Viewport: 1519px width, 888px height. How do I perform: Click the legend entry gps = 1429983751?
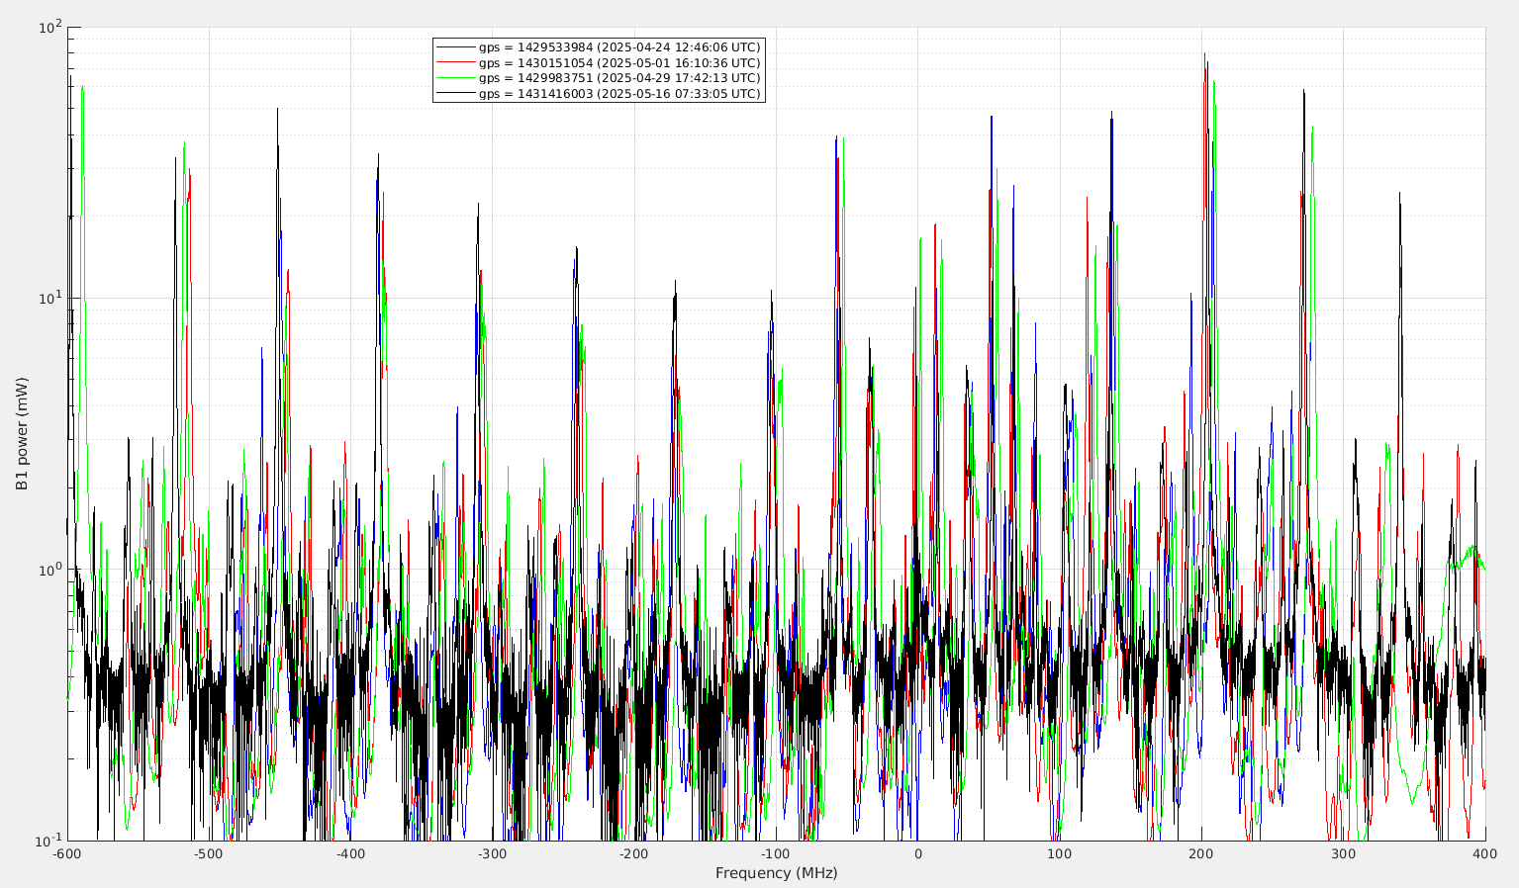(619, 78)
